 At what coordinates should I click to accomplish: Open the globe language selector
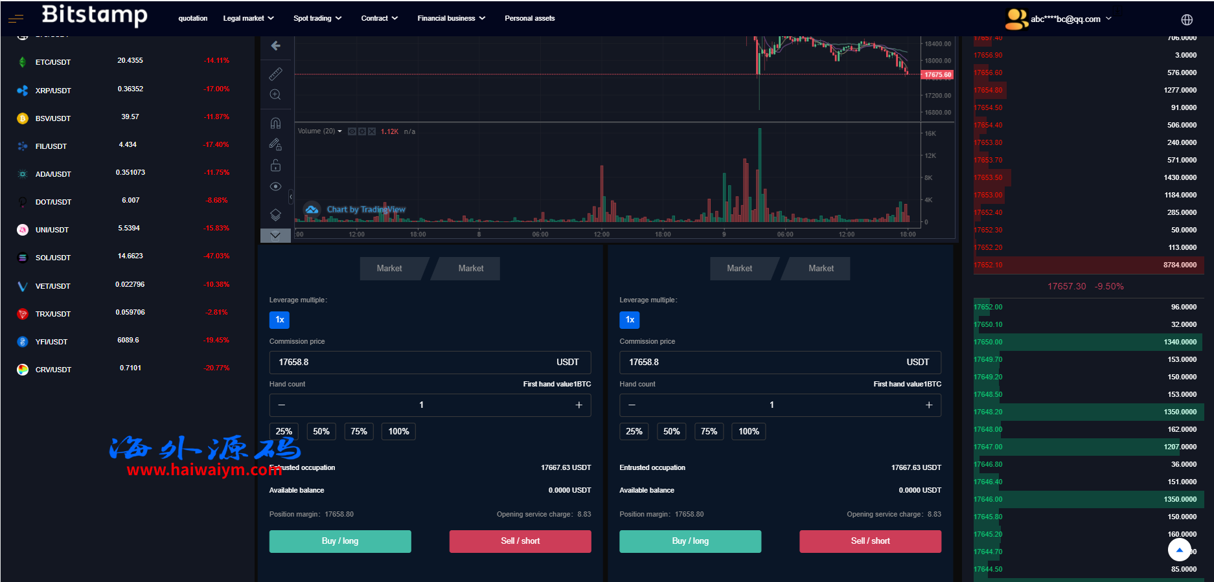(x=1186, y=19)
